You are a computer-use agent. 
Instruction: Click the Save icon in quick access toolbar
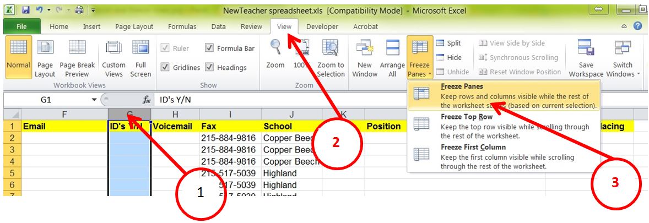click(x=26, y=10)
